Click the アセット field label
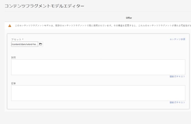Image resolution: width=191 pixels, height=124 pixels. [17, 39]
